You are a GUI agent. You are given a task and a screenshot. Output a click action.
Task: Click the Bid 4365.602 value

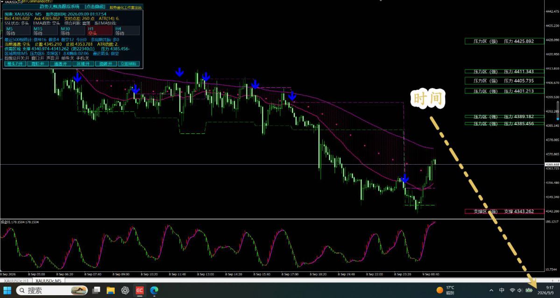[x=17, y=19]
